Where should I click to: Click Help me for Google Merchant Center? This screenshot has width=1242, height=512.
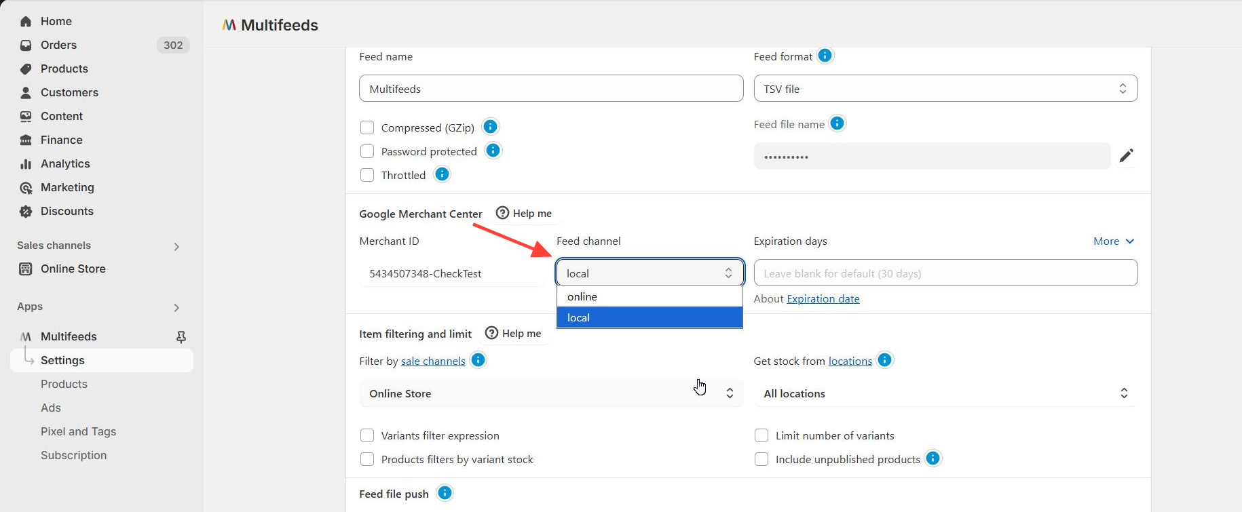[524, 214]
